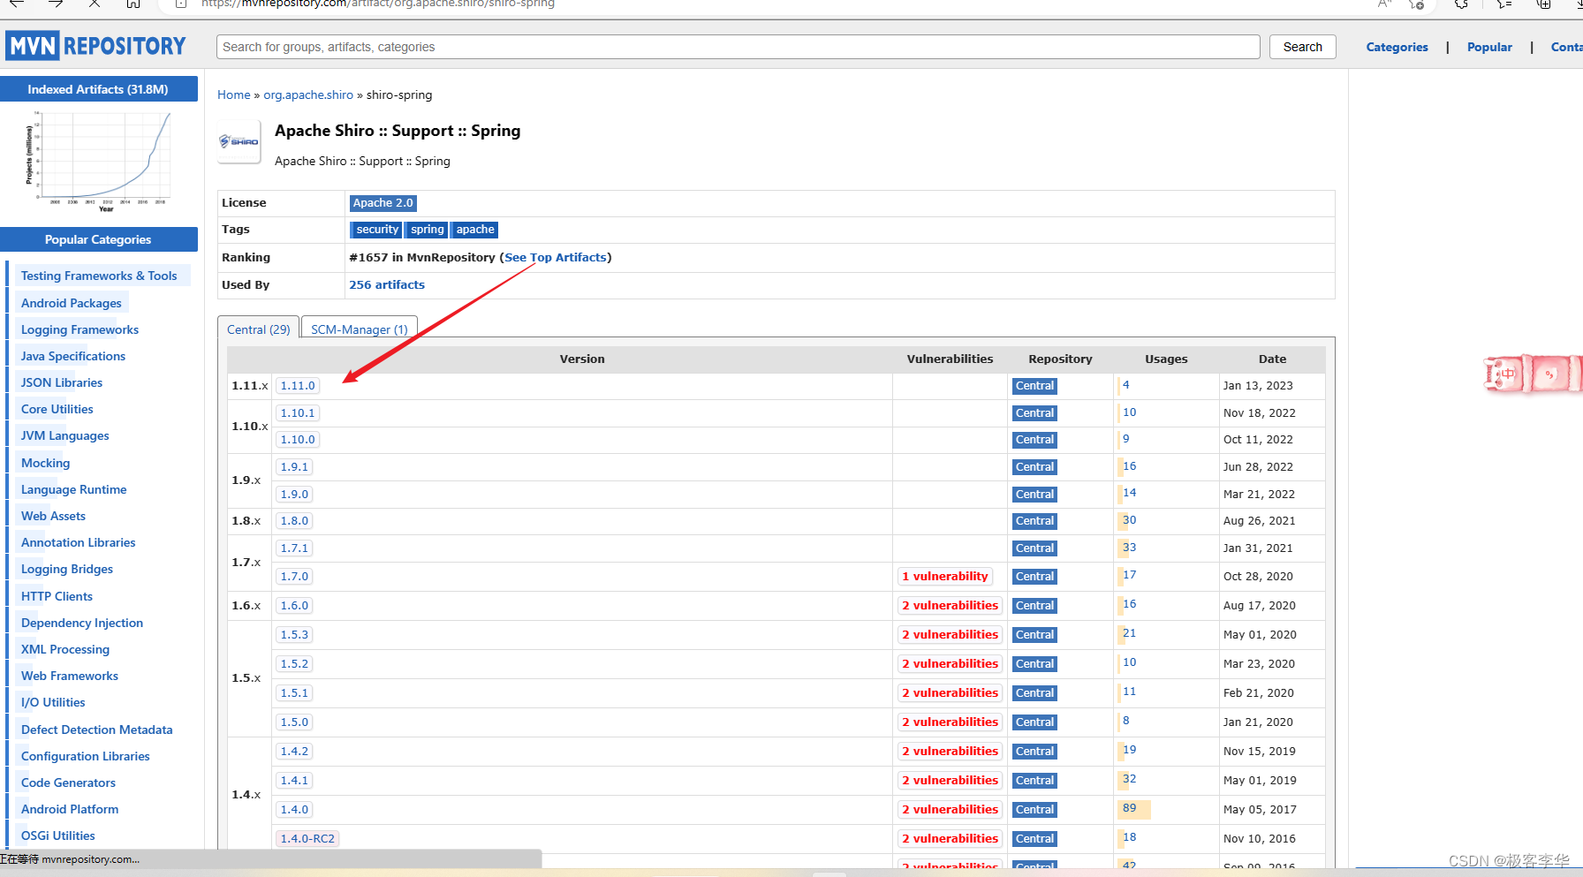Open version 1.11.0
This screenshot has height=877, width=1583.
pyautogui.click(x=298, y=386)
